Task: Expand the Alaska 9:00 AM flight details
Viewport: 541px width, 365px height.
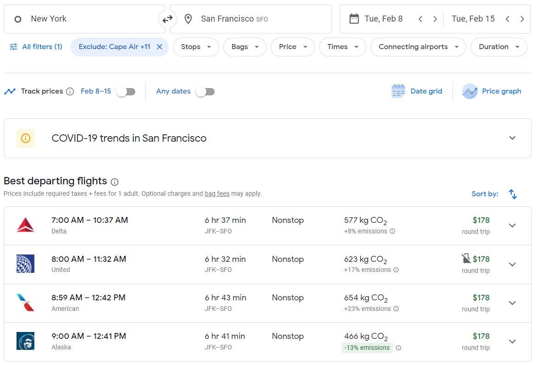Action: (513, 342)
